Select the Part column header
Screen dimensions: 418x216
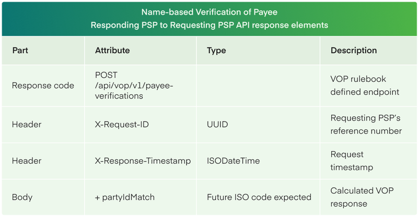43,51
